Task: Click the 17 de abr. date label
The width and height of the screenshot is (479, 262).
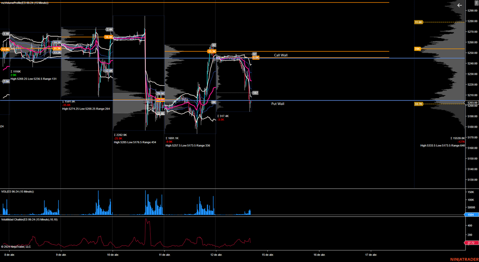Action: 371,254
